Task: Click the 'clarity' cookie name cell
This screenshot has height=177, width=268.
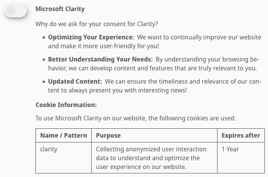Action: click(x=49, y=149)
